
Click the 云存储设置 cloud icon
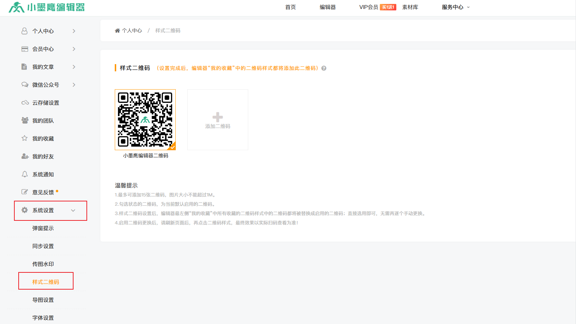click(25, 103)
